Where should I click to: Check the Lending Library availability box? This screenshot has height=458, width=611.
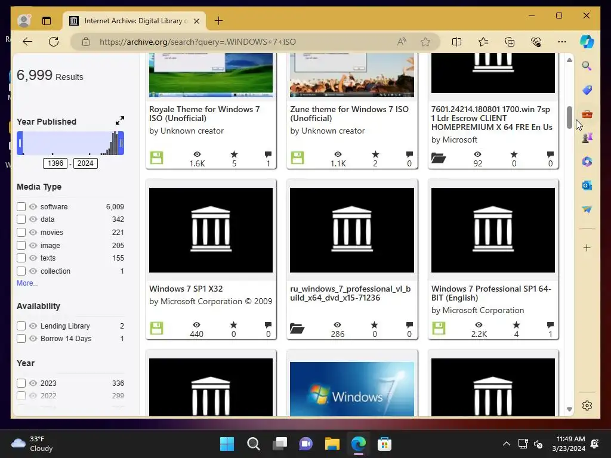21,326
